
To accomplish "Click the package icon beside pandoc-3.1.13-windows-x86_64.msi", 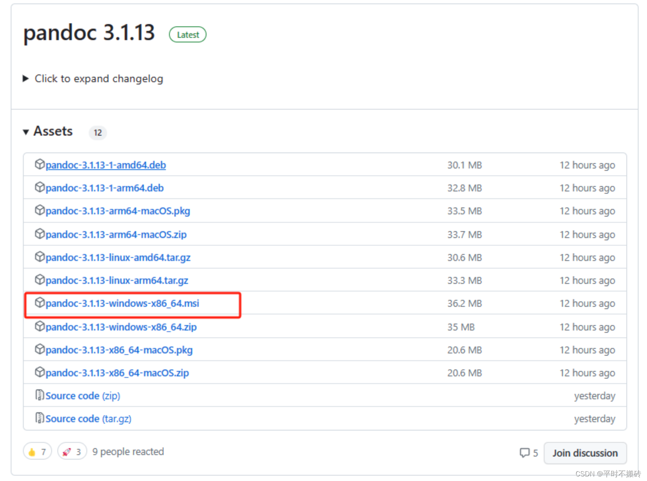I will 40,303.
